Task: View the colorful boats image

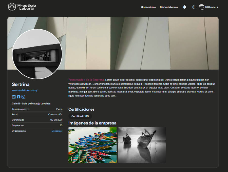Action: (x=92, y=145)
